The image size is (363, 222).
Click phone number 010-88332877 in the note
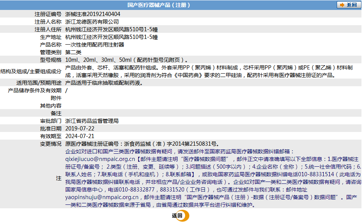coord(136,190)
